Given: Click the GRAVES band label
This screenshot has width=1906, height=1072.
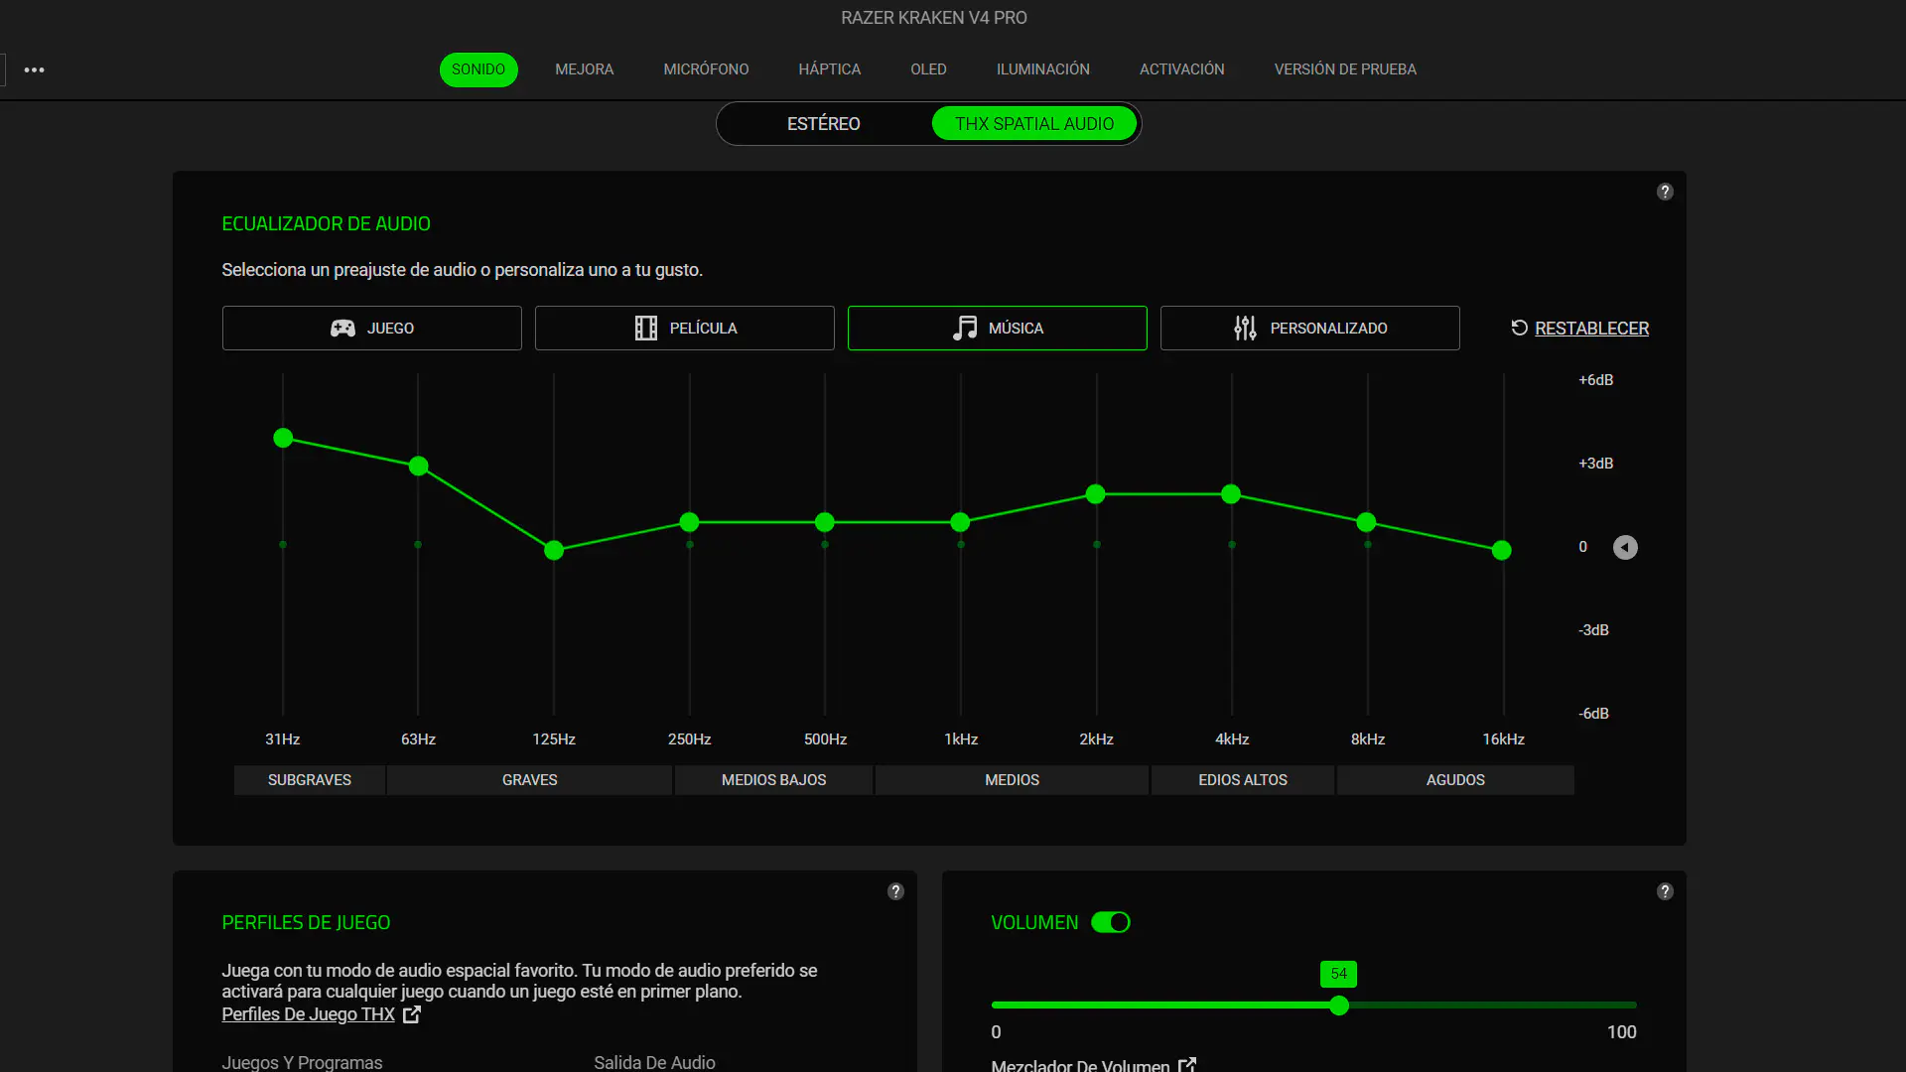Looking at the screenshot, I should coord(530,780).
